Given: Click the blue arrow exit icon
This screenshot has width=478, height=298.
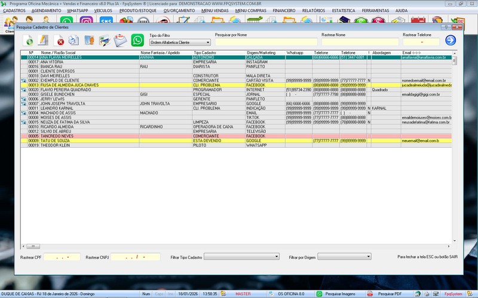Looking at the screenshot, I should point(451,41).
